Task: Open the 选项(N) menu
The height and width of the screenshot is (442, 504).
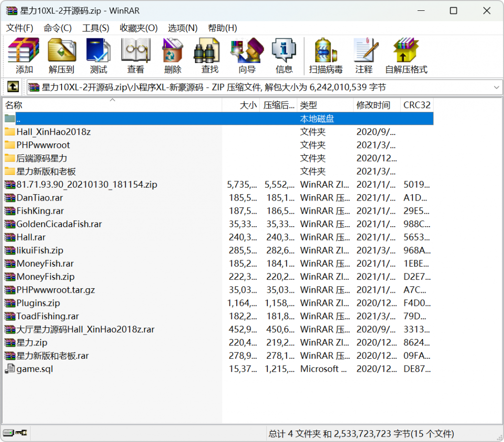Action: tap(183, 28)
